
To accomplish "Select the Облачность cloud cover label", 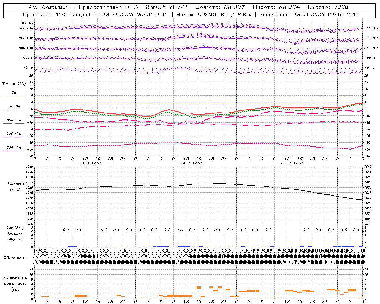I will click(x=15, y=258).
